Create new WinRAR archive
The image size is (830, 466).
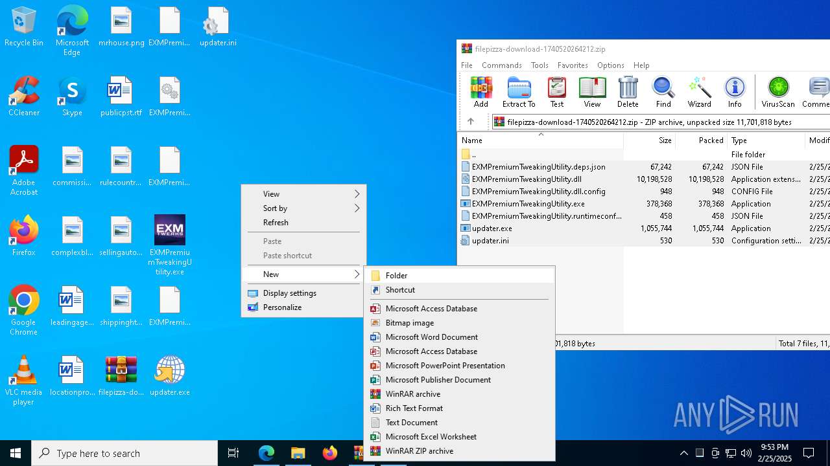pos(459,394)
